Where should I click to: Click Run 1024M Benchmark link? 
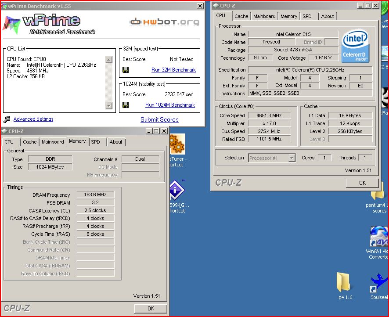click(170, 105)
